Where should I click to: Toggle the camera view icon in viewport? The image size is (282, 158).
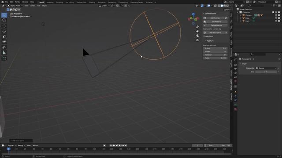(x=197, y=36)
